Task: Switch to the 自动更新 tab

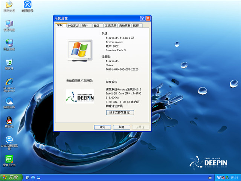Action: [x=125, y=26]
